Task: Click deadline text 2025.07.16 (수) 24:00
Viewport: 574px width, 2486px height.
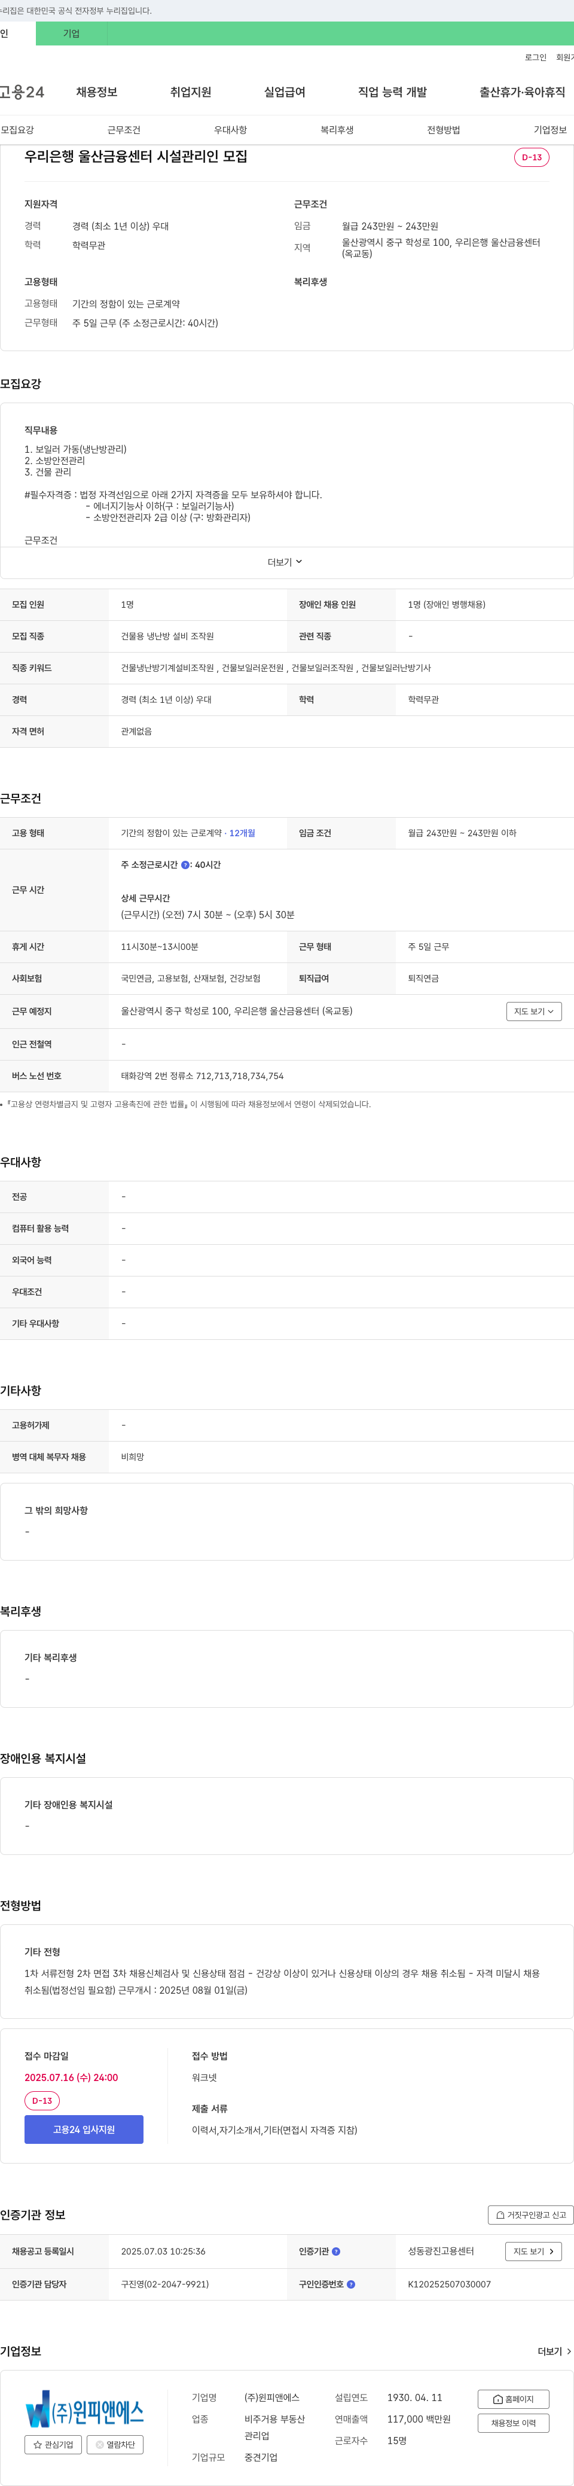Action: point(71,2078)
